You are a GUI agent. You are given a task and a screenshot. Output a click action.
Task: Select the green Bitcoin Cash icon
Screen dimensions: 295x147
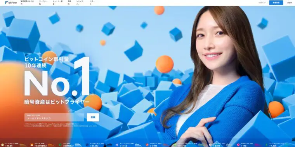(x=175, y=145)
